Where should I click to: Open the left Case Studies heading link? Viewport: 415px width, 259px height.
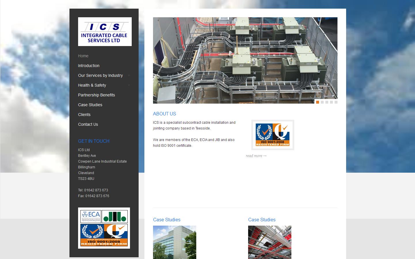[x=167, y=220]
